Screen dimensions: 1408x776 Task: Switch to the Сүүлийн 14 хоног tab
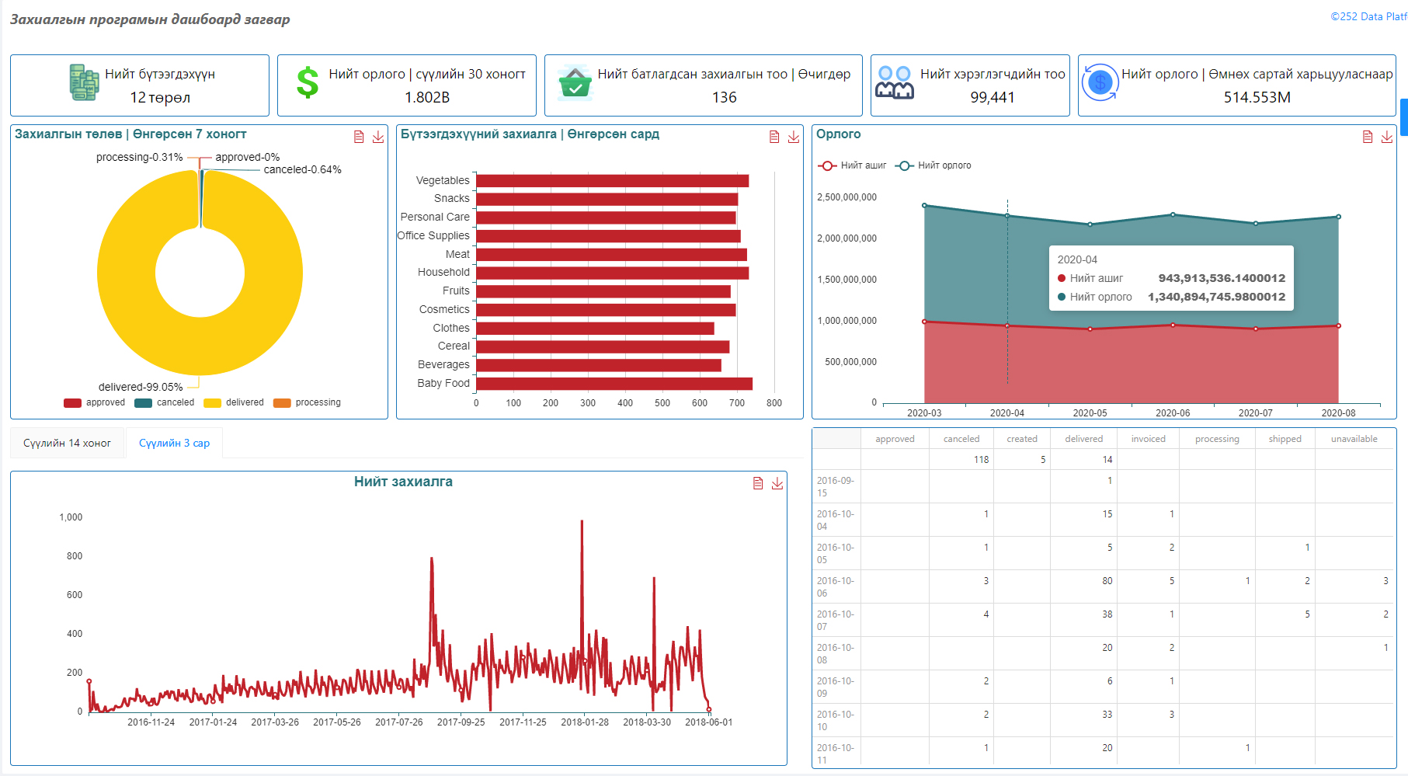pyautogui.click(x=68, y=443)
